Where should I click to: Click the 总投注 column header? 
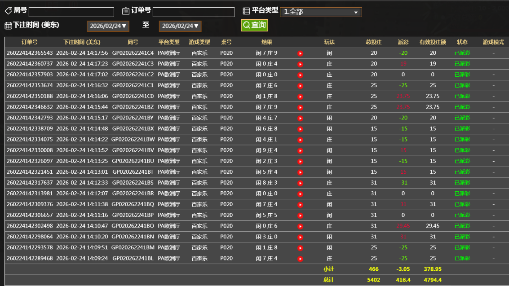point(373,42)
